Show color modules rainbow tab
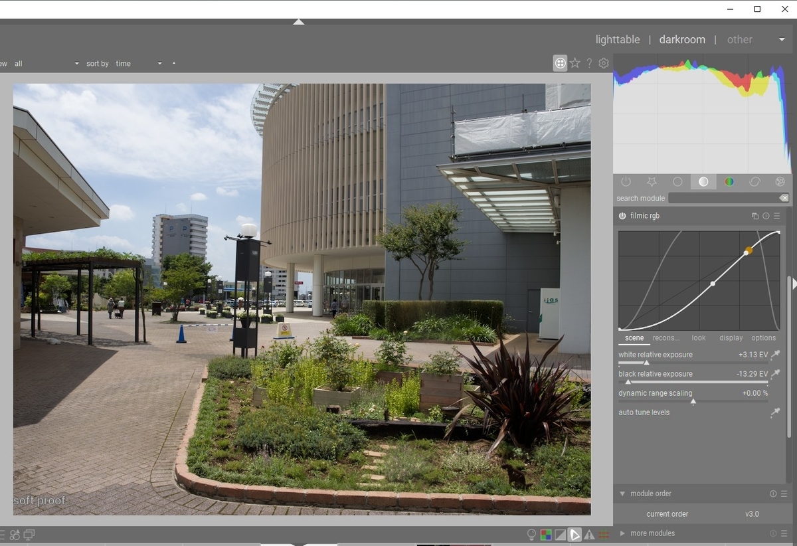The height and width of the screenshot is (546, 797). pos(729,181)
